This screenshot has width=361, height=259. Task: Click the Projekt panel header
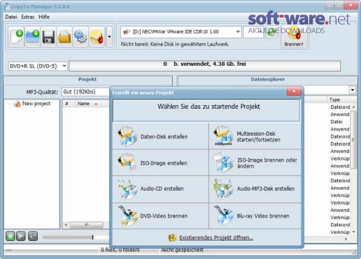88,80
